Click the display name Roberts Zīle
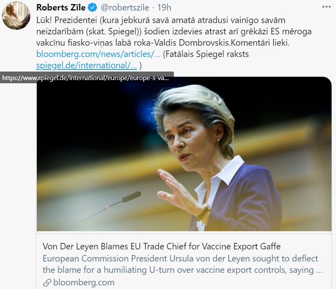This screenshot has height=289, width=336. [x=61, y=8]
